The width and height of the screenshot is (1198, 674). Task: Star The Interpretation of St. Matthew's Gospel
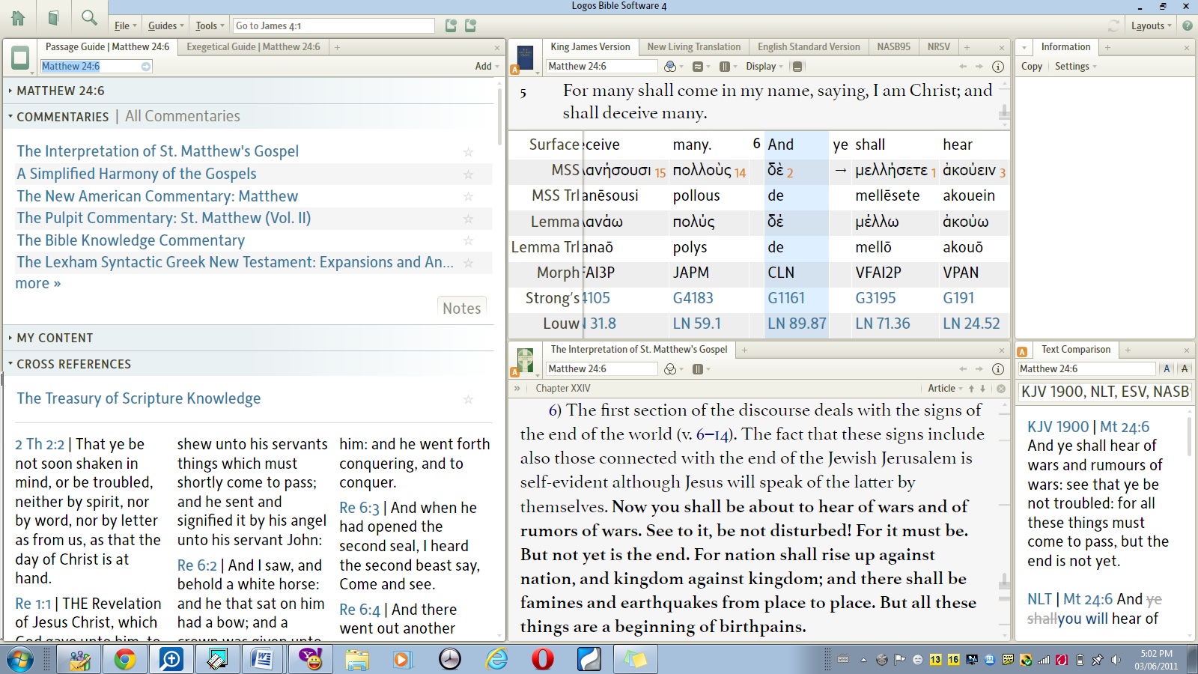pos(468,152)
